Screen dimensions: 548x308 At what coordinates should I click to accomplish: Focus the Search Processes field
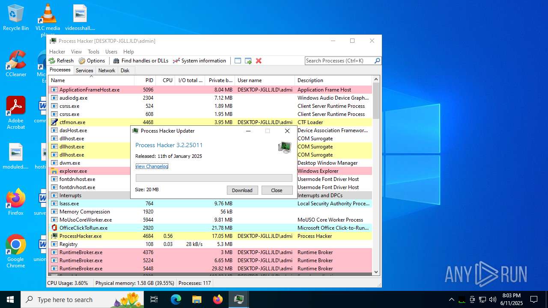[339, 61]
